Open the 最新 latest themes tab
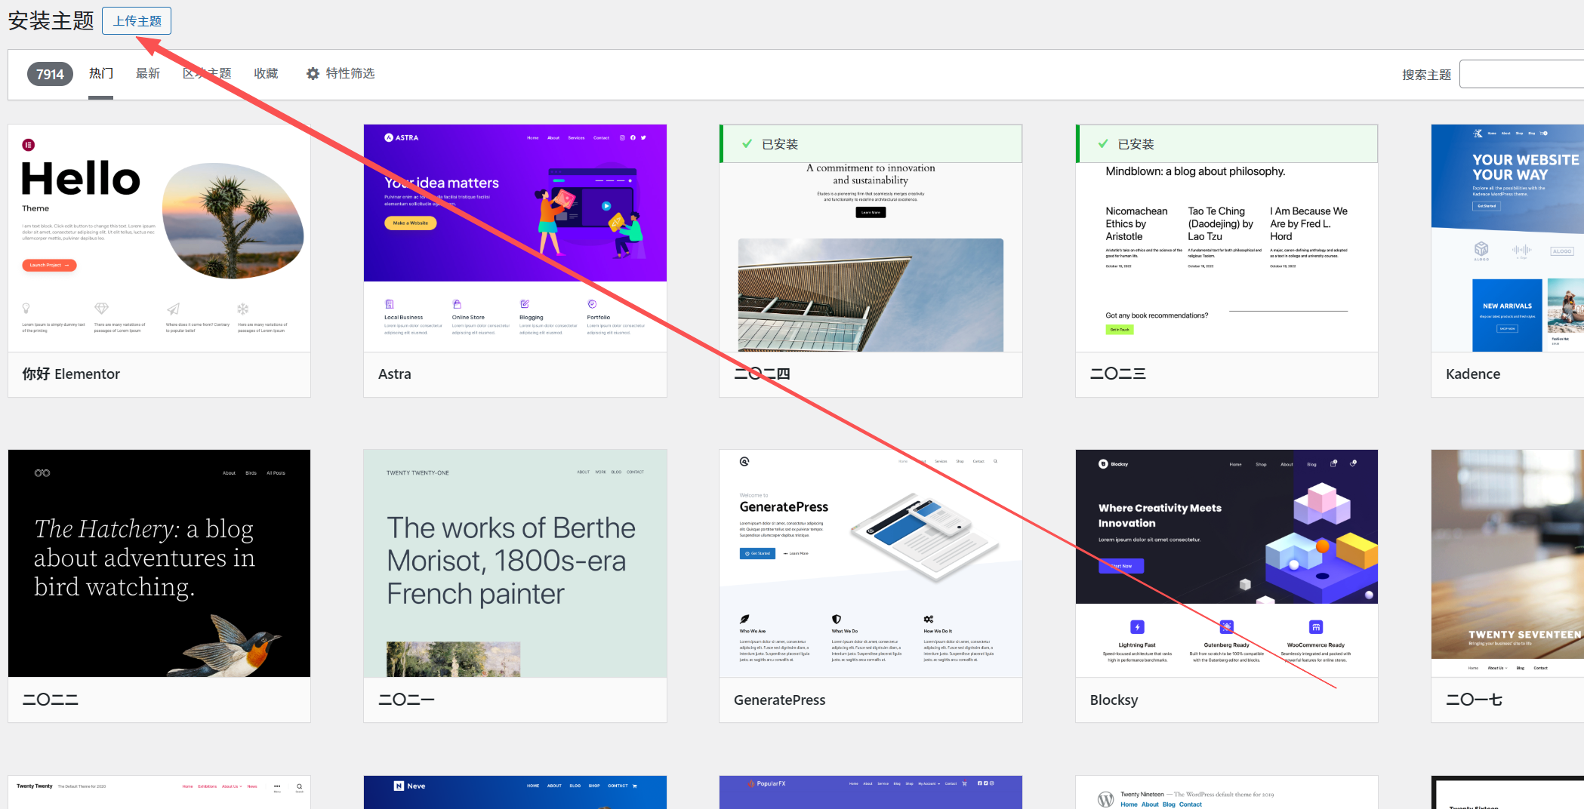1584x809 pixels. pos(148,74)
